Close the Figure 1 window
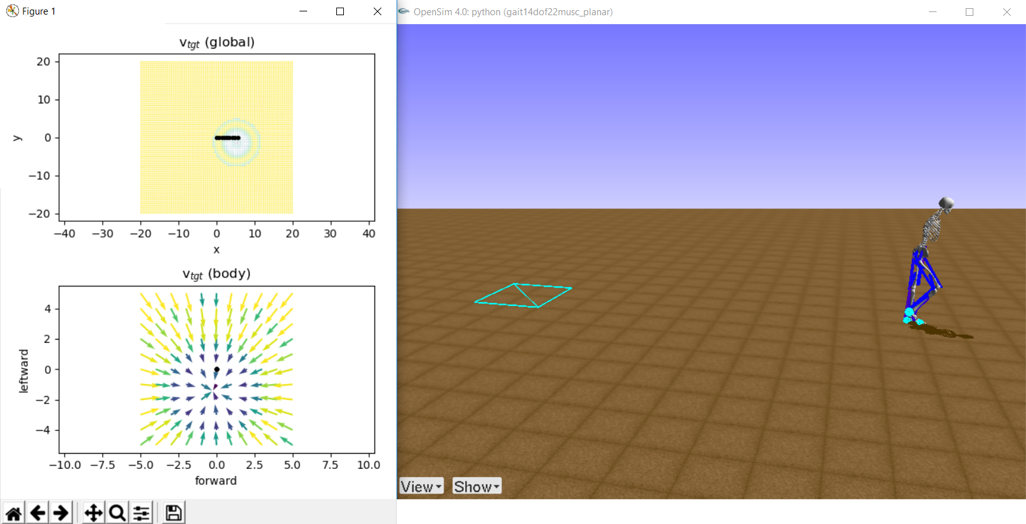1026x524 pixels. pyautogui.click(x=378, y=11)
